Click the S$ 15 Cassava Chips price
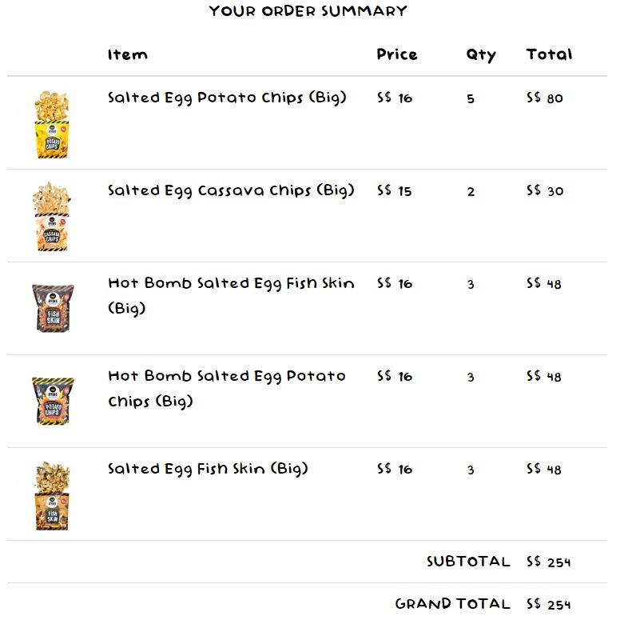The height and width of the screenshot is (620, 644). pos(395,192)
